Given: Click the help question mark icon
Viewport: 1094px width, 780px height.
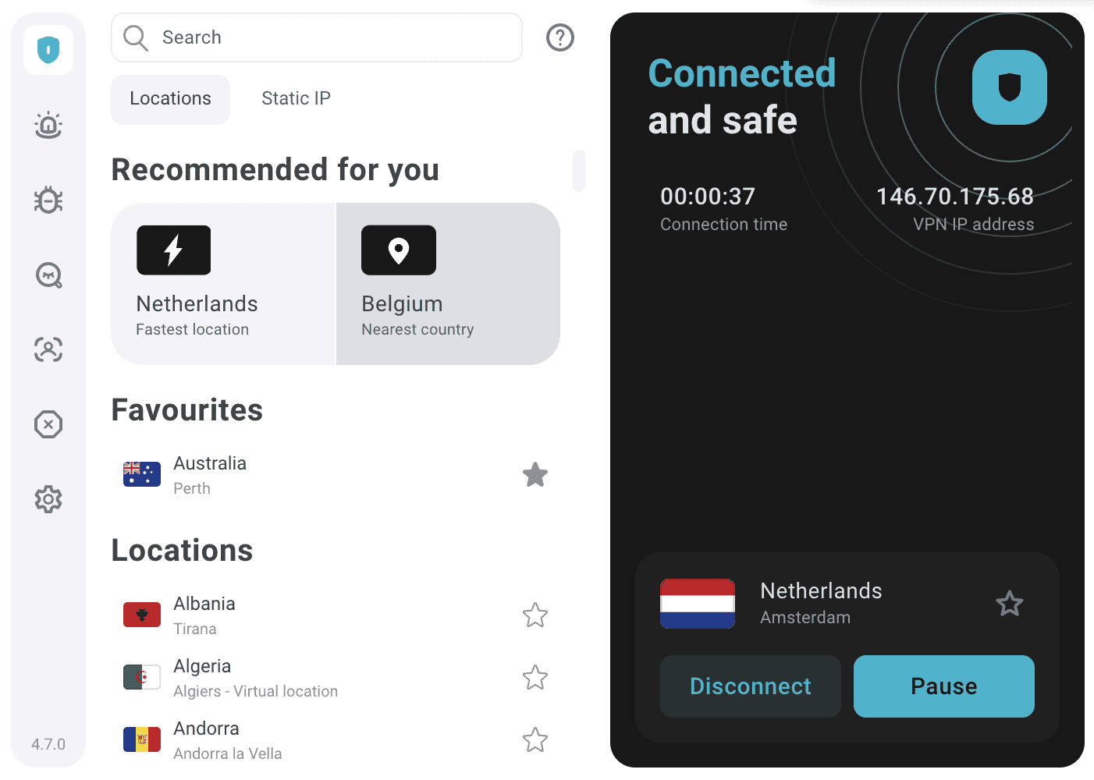Looking at the screenshot, I should (x=560, y=37).
